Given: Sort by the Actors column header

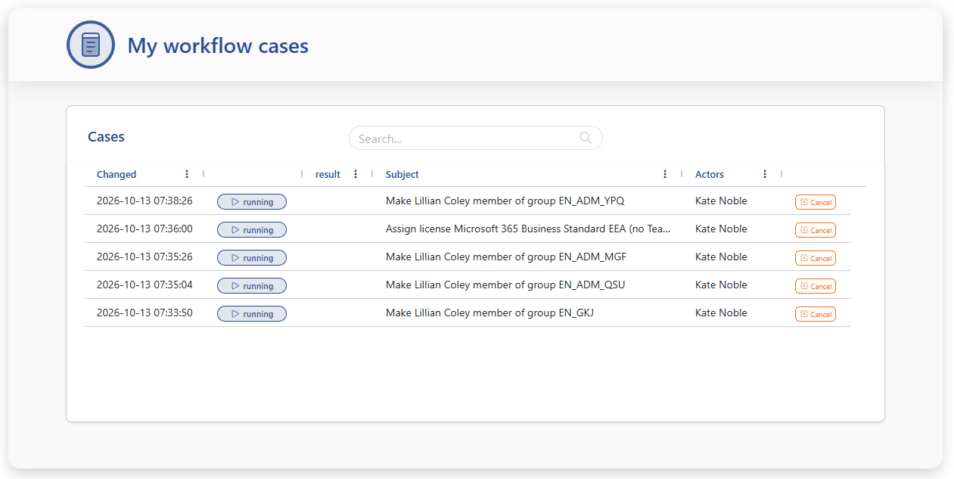Looking at the screenshot, I should pos(710,174).
